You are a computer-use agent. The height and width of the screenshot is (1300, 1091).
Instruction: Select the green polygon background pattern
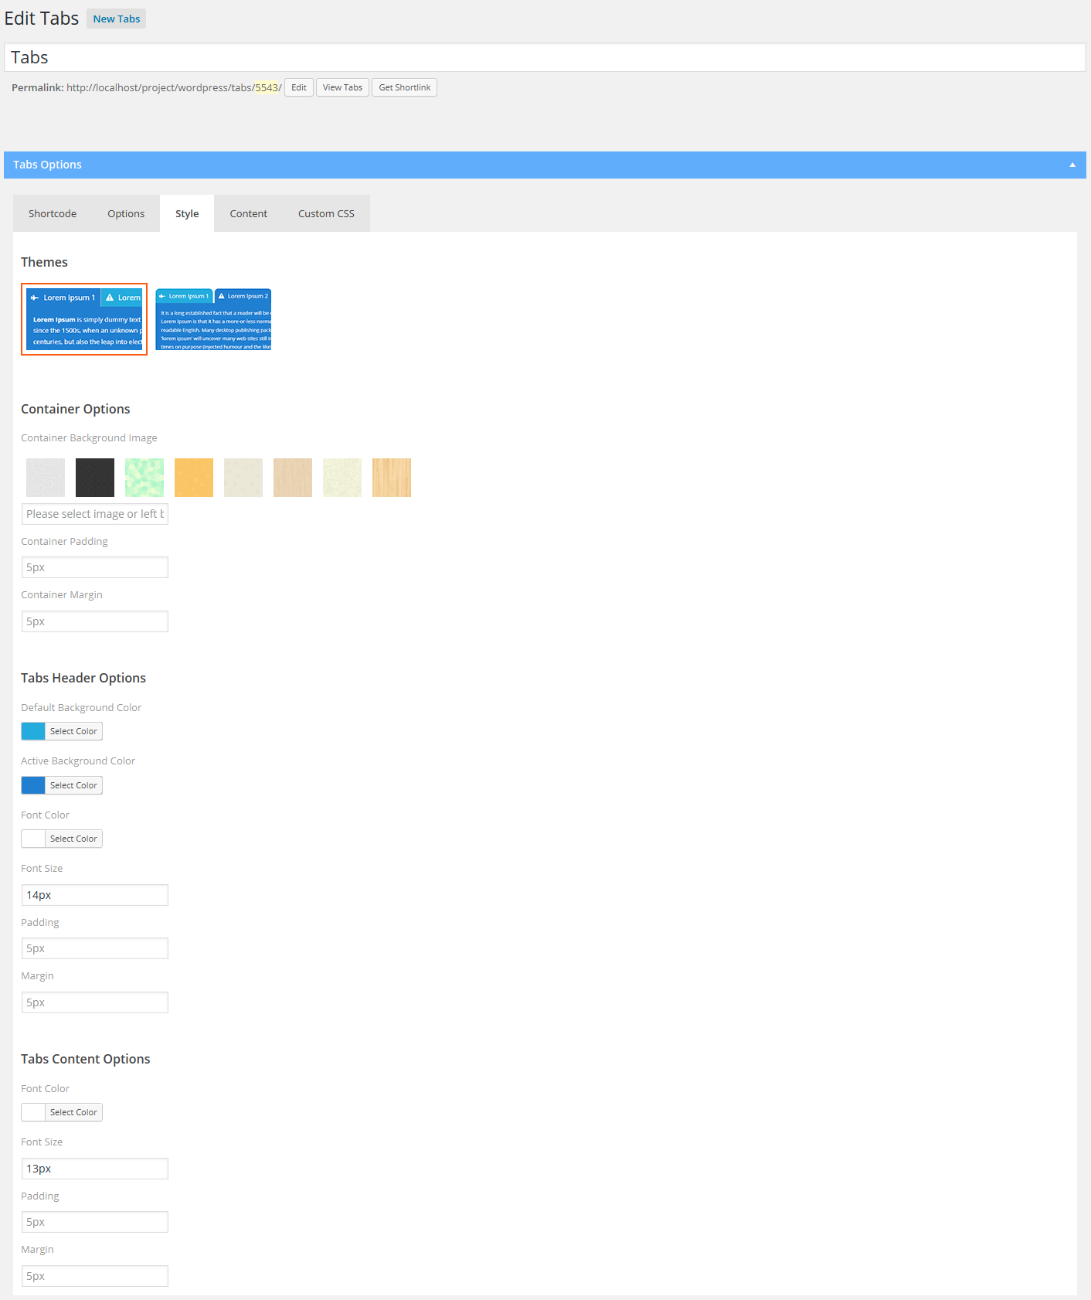144,478
